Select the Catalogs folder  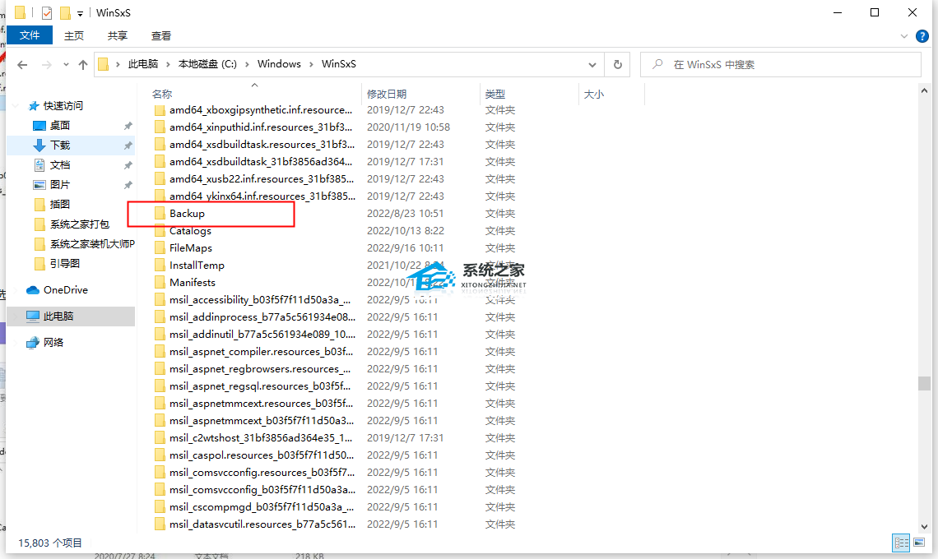point(190,231)
